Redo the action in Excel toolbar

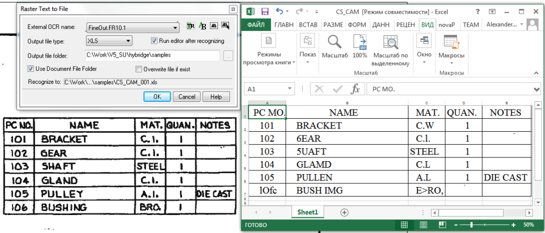(299, 11)
